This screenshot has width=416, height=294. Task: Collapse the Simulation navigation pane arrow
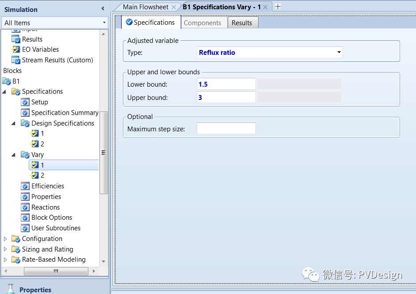click(x=103, y=9)
